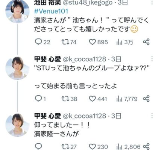Open 甲斐 心愛's avatar on the middle tweet
Image resolution: width=161 pixels, height=150 pixels.
17,68
